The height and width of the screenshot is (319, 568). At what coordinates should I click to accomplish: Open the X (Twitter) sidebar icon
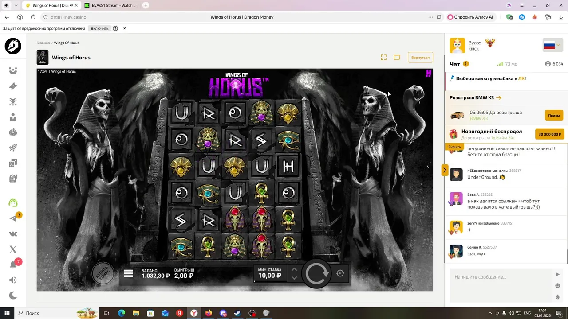(13, 249)
